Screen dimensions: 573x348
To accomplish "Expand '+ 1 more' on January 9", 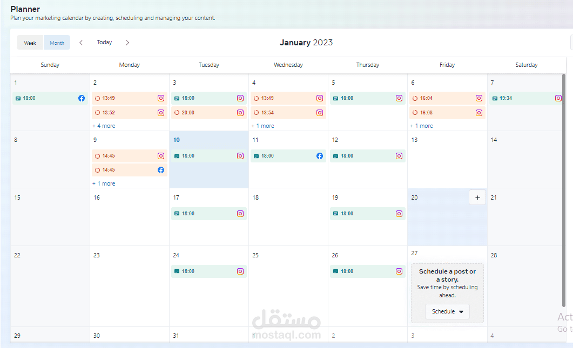I will pos(104,183).
